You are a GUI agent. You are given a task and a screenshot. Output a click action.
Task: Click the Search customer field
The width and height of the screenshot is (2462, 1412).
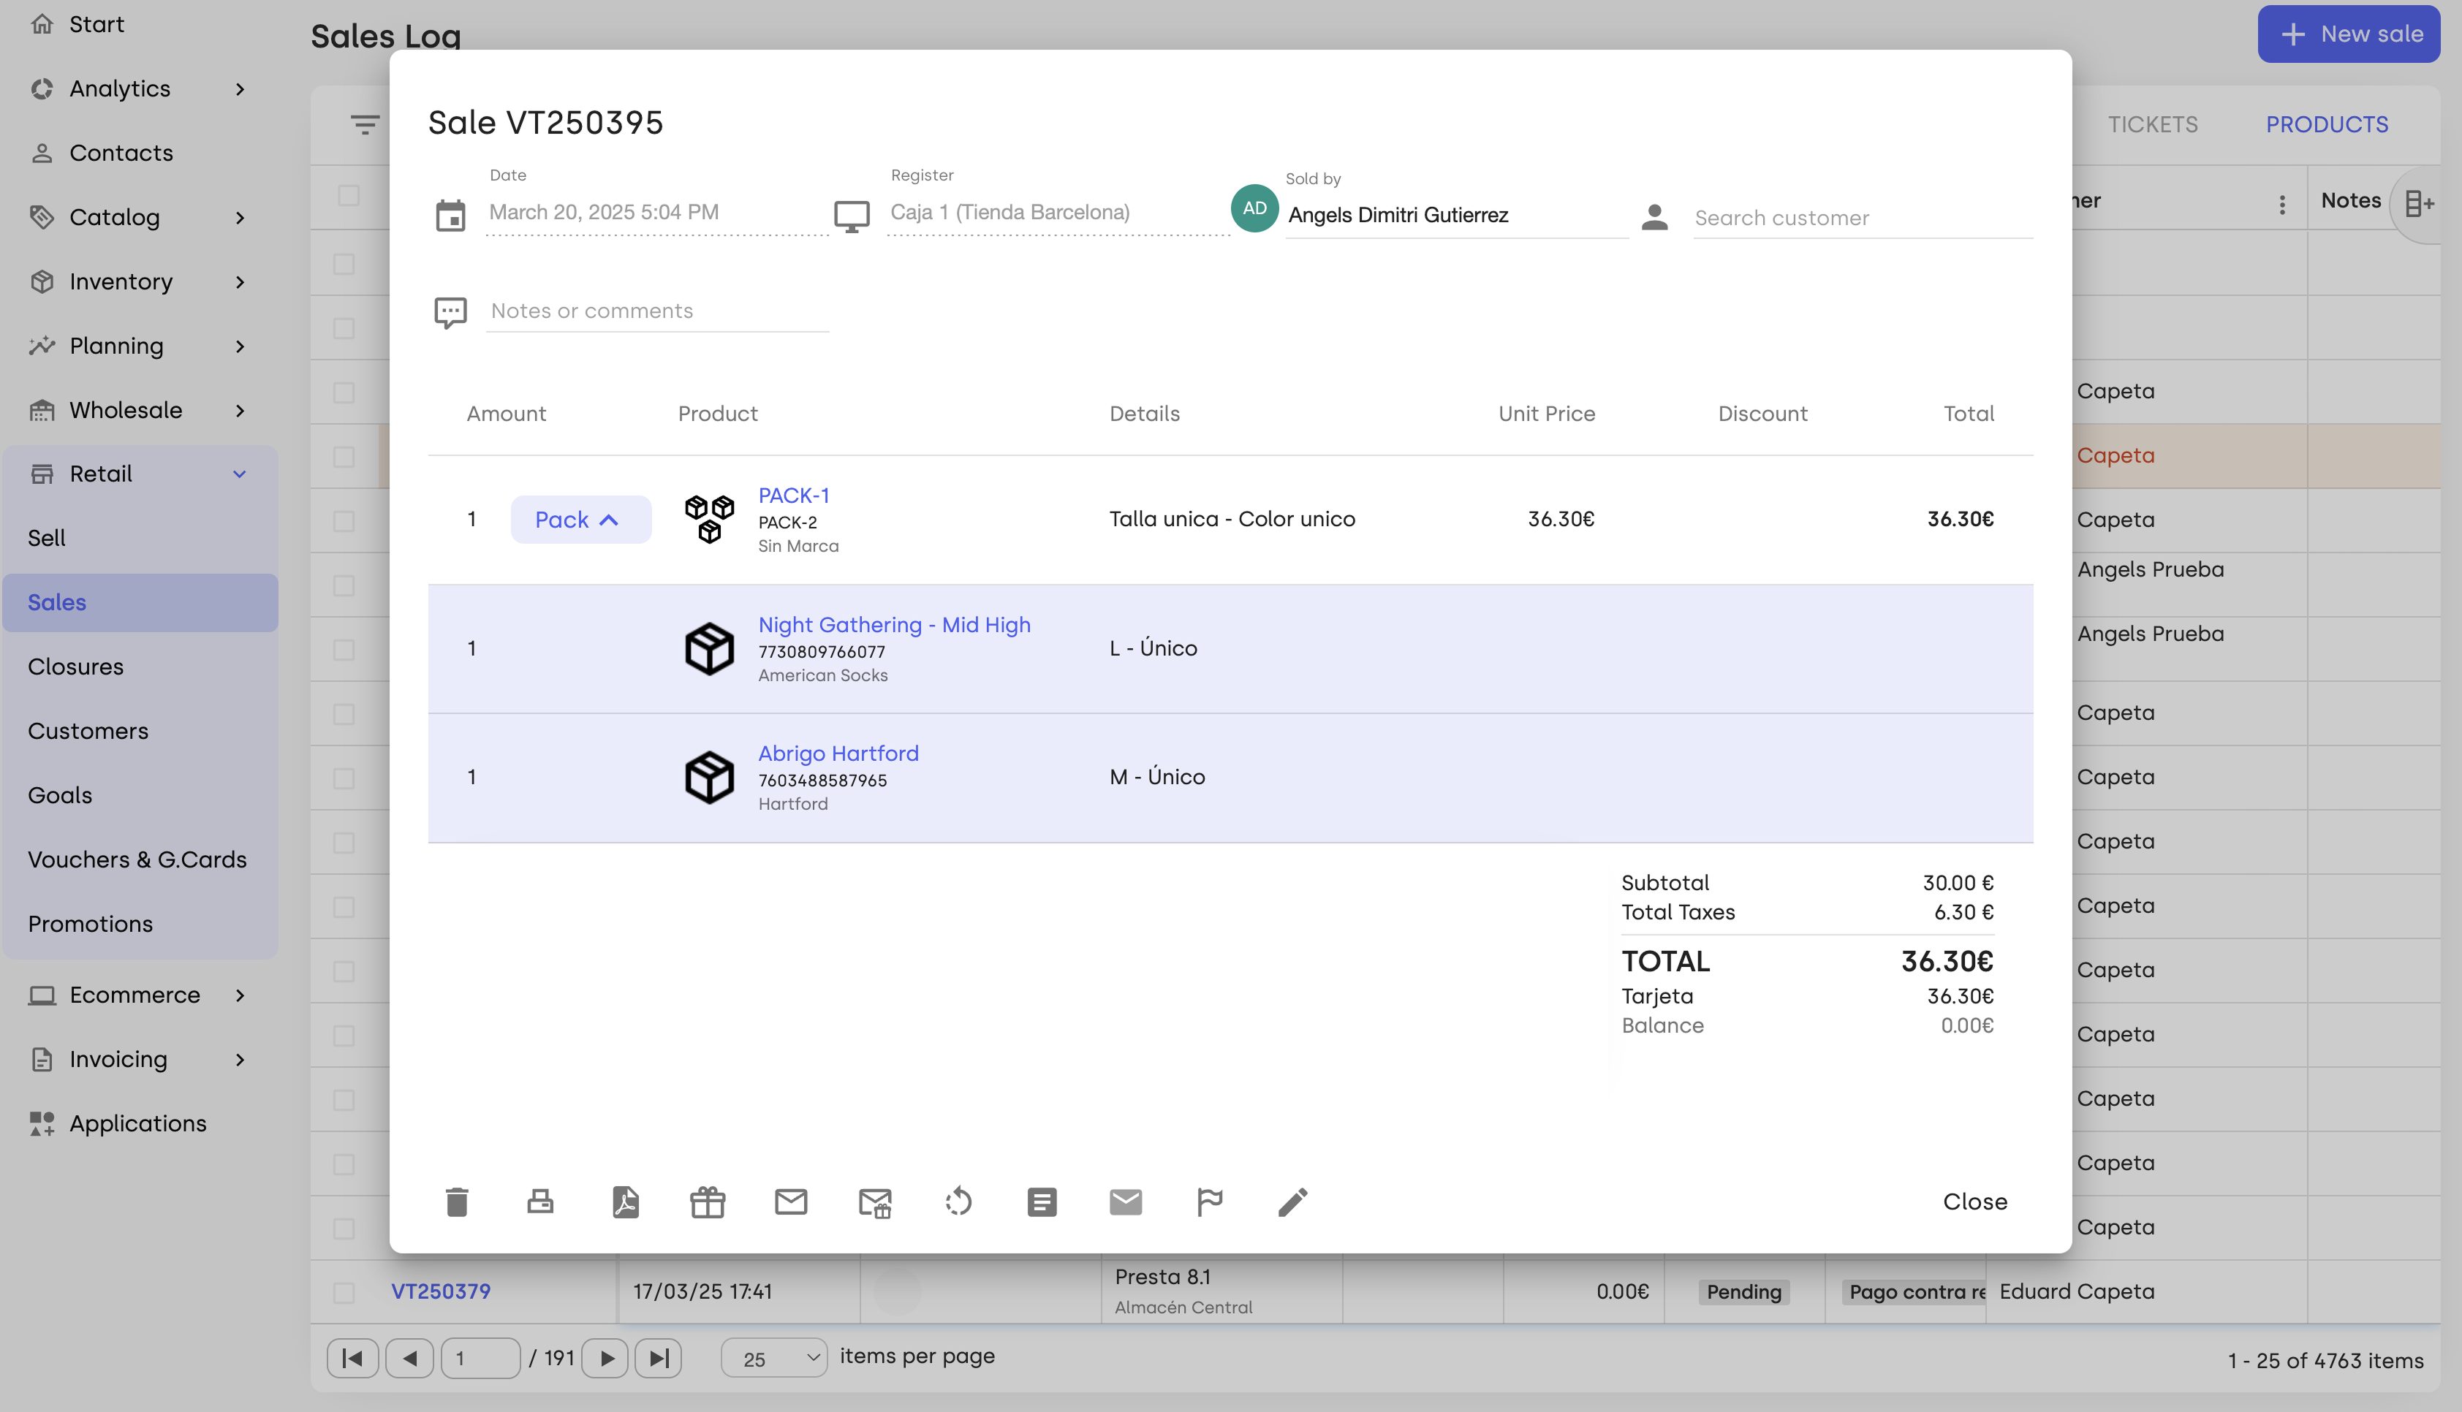tap(1863, 219)
